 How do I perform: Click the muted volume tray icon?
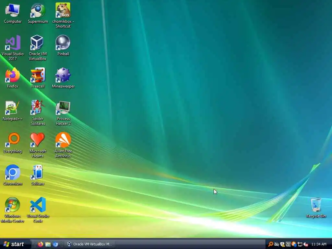coord(305,244)
